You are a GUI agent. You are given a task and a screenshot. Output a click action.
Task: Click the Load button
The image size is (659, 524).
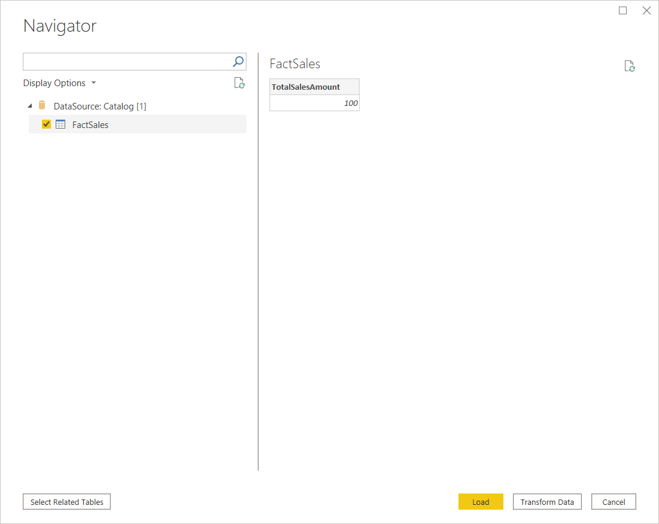tap(481, 502)
